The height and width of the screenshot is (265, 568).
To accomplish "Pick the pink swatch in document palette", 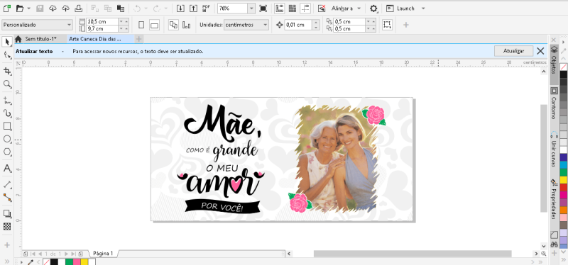I will [77, 261].
